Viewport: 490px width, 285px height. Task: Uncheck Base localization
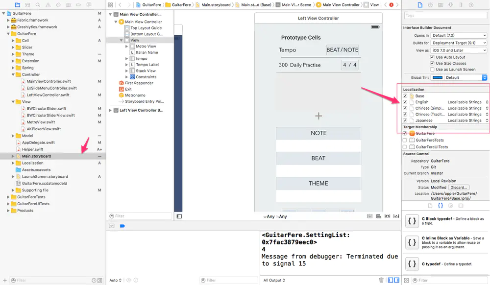(405, 96)
